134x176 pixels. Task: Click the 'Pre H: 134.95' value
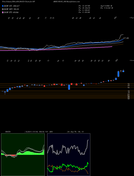point(84,8)
